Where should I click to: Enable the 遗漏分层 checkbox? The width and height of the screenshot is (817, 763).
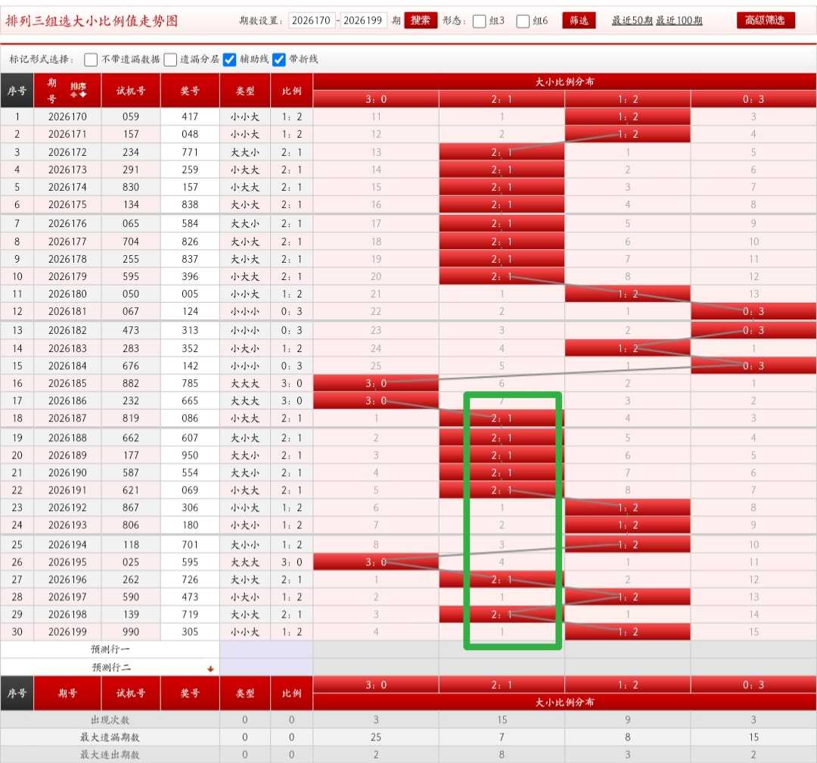point(170,60)
